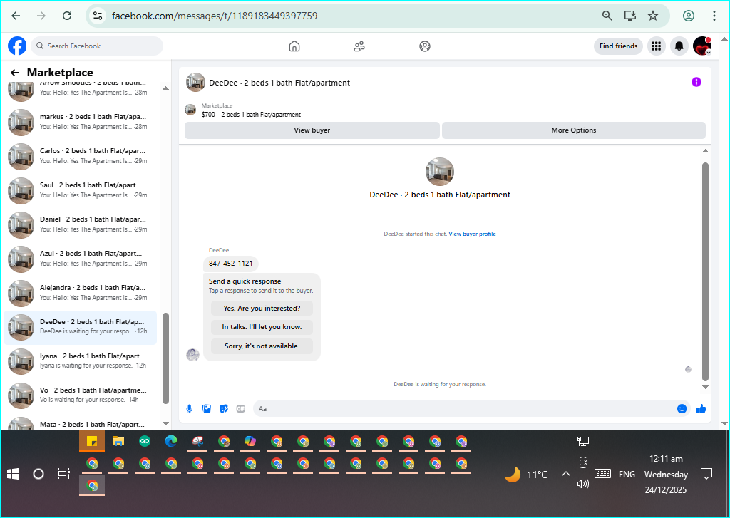This screenshot has width=730, height=518.
Task: Open the Windows Start menu
Action: click(x=13, y=475)
